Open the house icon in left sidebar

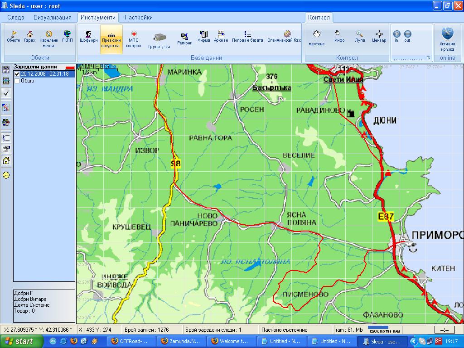pos(6,160)
